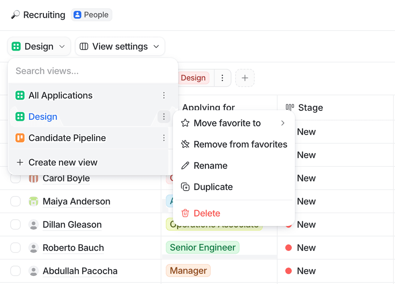Image resolution: width=395 pixels, height=284 pixels.
Task: Focus the Search views field
Action: tap(93, 71)
